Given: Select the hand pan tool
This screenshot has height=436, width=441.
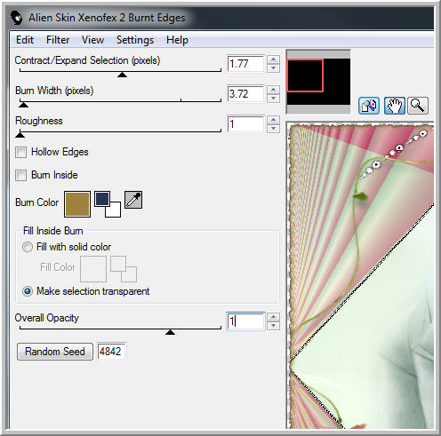Looking at the screenshot, I should point(395,106).
